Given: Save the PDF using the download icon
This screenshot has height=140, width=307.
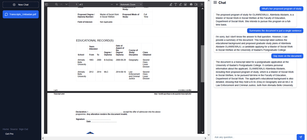Looking at the screenshot, I should click(196, 5).
